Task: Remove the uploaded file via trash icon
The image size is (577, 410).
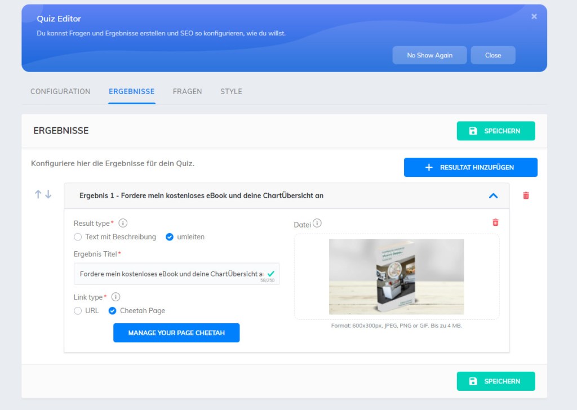Action: click(x=495, y=222)
